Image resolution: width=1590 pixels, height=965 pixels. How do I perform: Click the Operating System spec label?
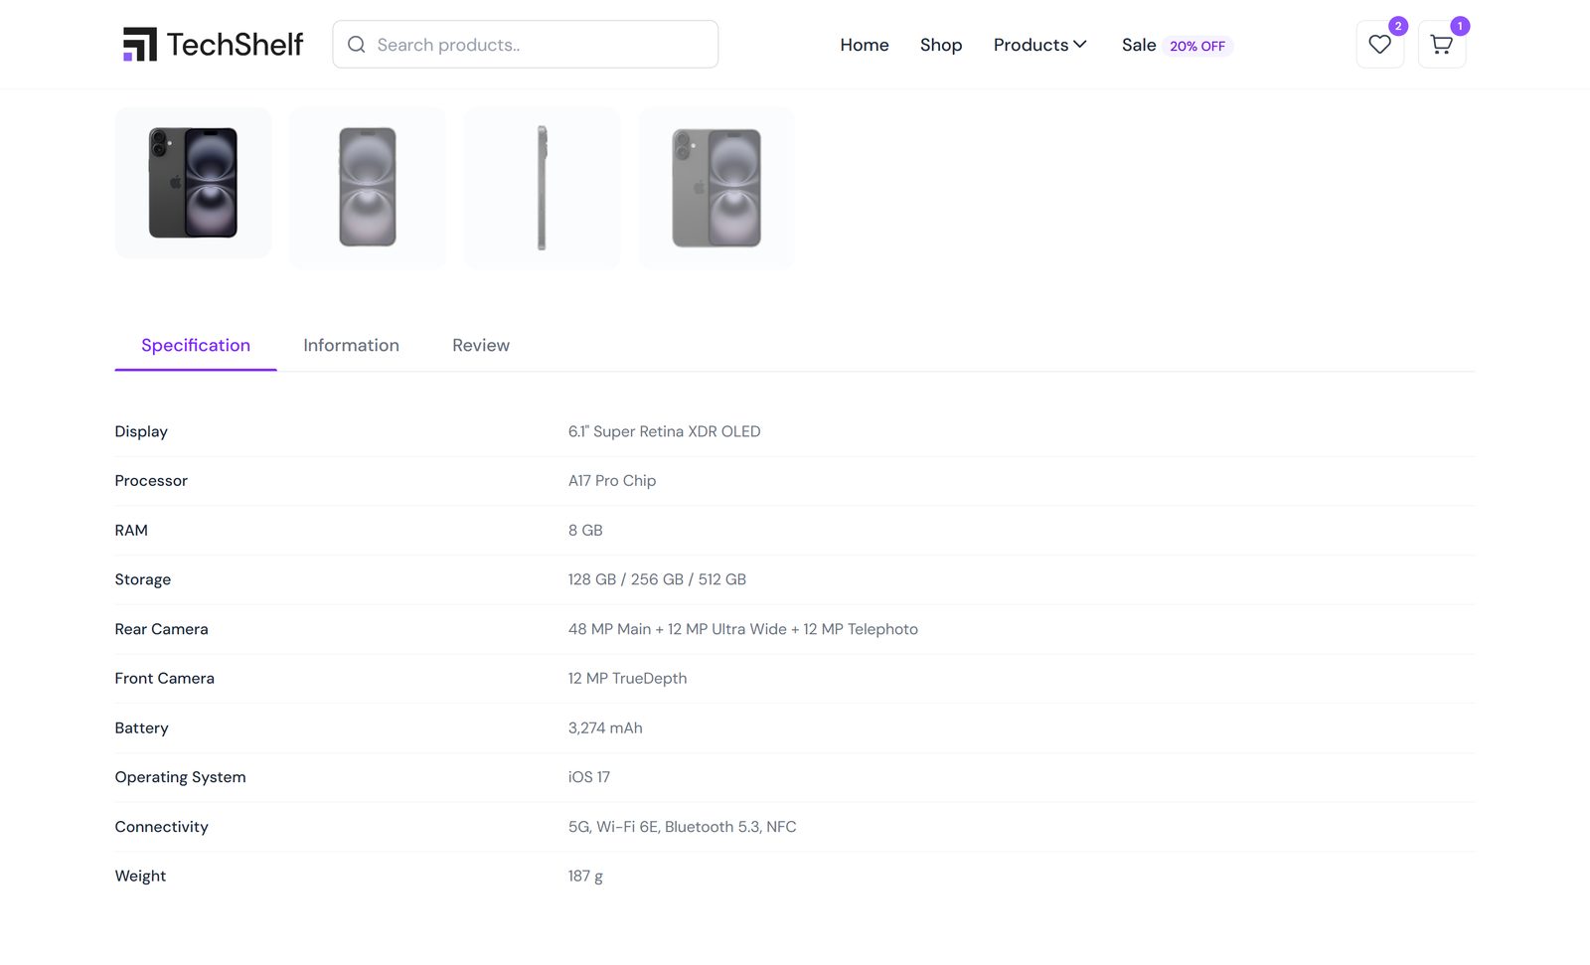pyautogui.click(x=180, y=777)
